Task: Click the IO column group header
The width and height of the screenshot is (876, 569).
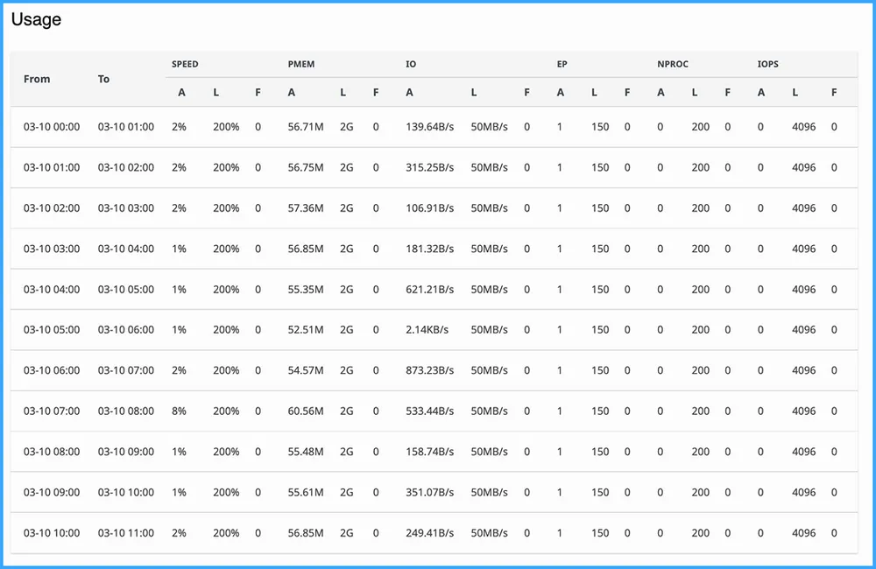Action: 411,64
